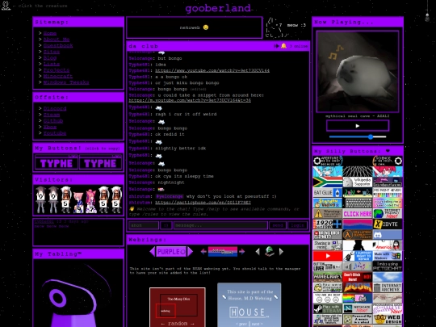Image resolution: width=436 pixels, height=327 pixels.
Task: Open the m.youtube.com snippet link in chat
Action: pyautogui.click(x=190, y=100)
